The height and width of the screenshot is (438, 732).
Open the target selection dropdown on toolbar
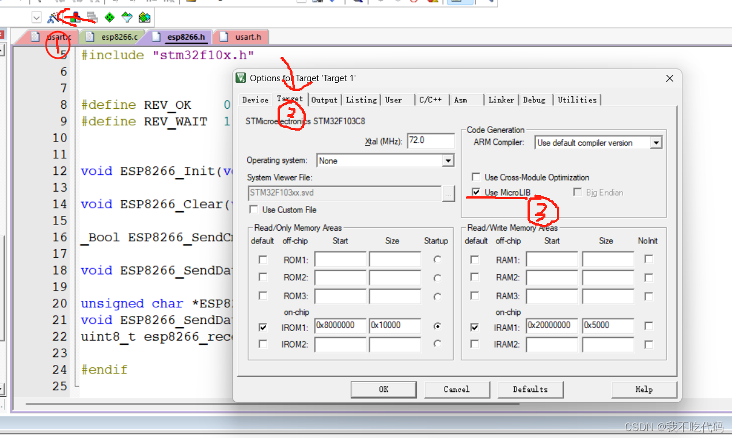(36, 17)
